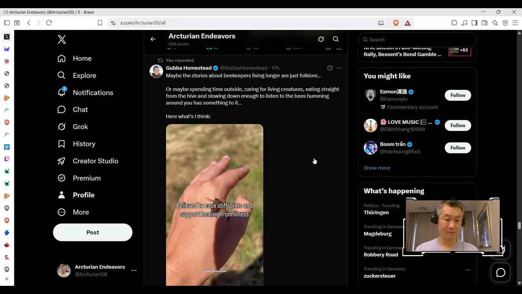Click the back arrow beside Arcturian Endeavors

point(153,39)
